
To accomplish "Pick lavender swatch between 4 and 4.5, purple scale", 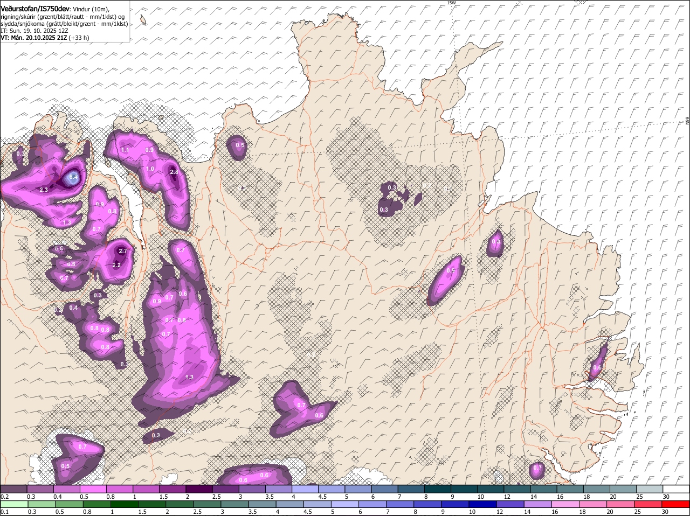I will point(305,489).
